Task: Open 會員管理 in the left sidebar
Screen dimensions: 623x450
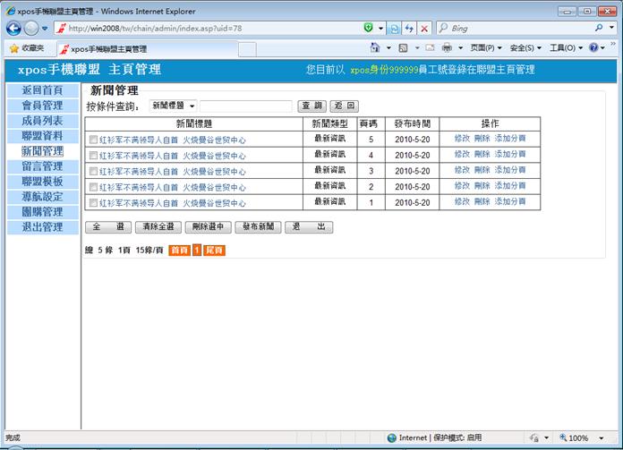Action: pyautogui.click(x=42, y=106)
